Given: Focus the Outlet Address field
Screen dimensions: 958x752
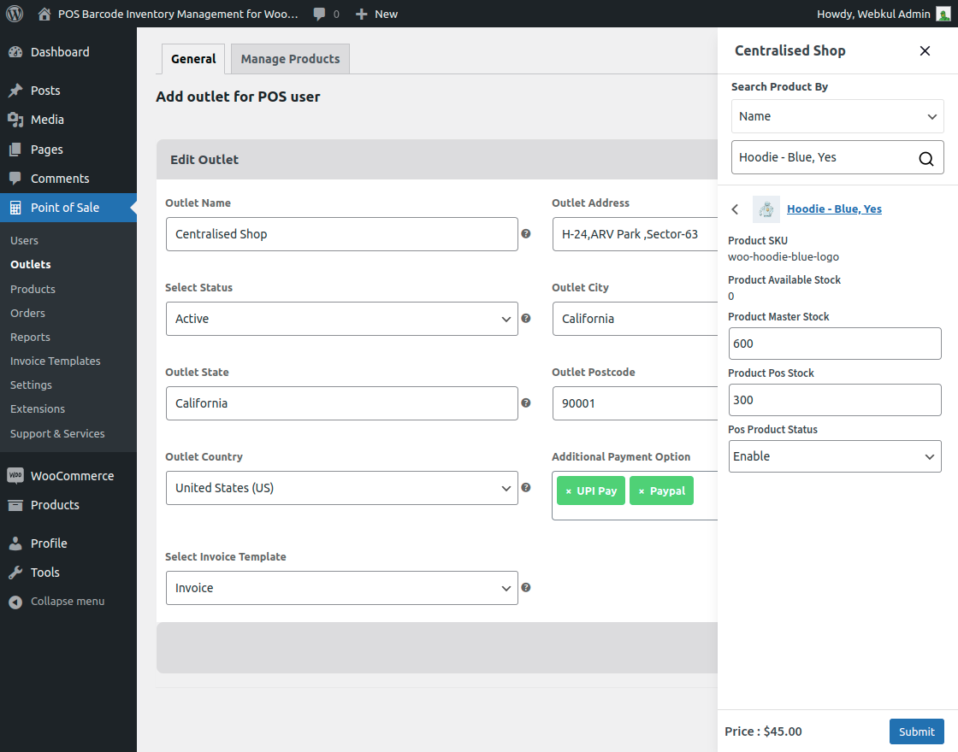Looking at the screenshot, I should click(635, 234).
